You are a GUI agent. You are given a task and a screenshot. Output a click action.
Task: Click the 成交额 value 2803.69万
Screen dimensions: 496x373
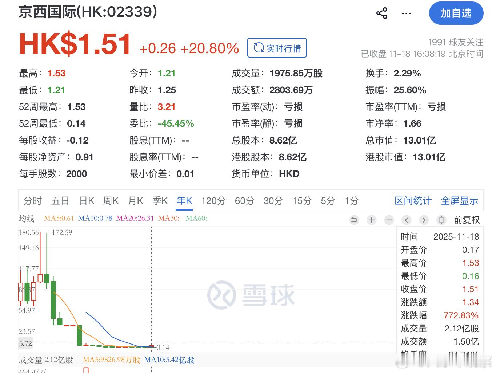(x=291, y=90)
